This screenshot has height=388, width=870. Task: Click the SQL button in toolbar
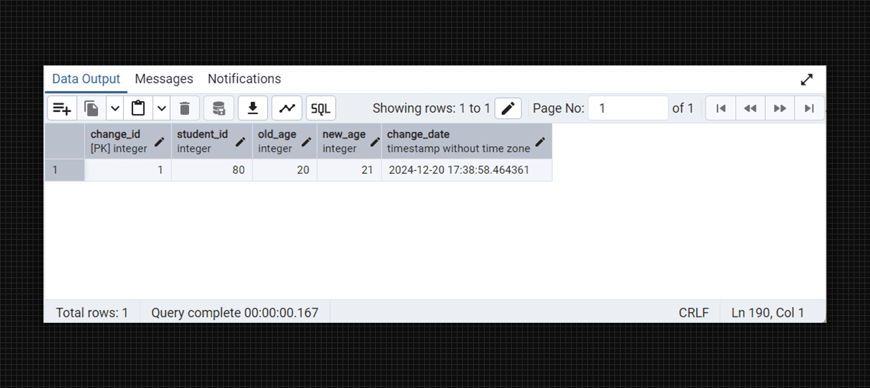pyautogui.click(x=321, y=108)
